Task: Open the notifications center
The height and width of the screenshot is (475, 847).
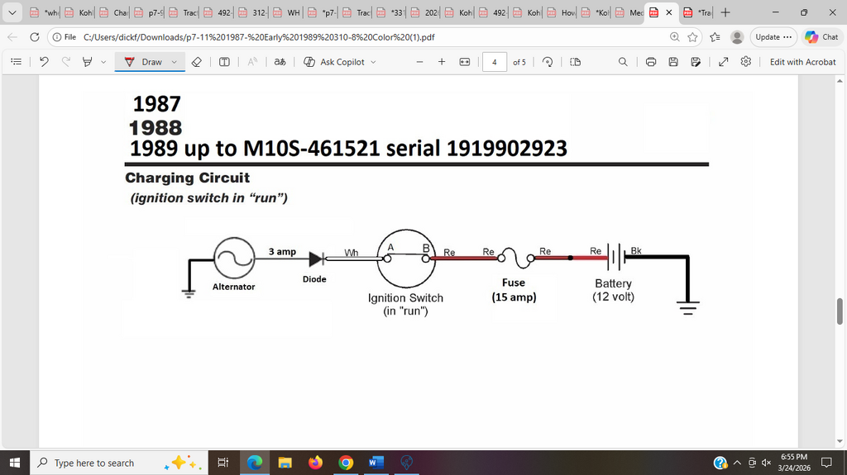Action: point(826,463)
